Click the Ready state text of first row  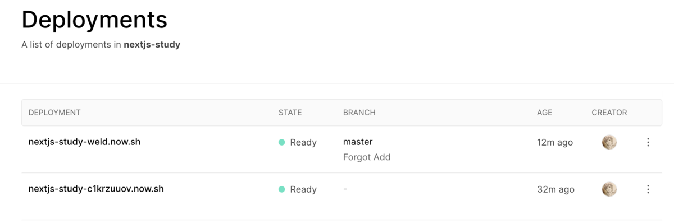[303, 142]
